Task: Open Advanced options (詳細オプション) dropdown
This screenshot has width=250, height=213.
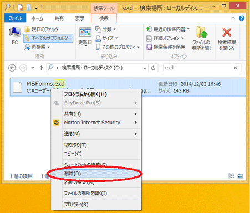Action: pyautogui.click(x=165, y=38)
